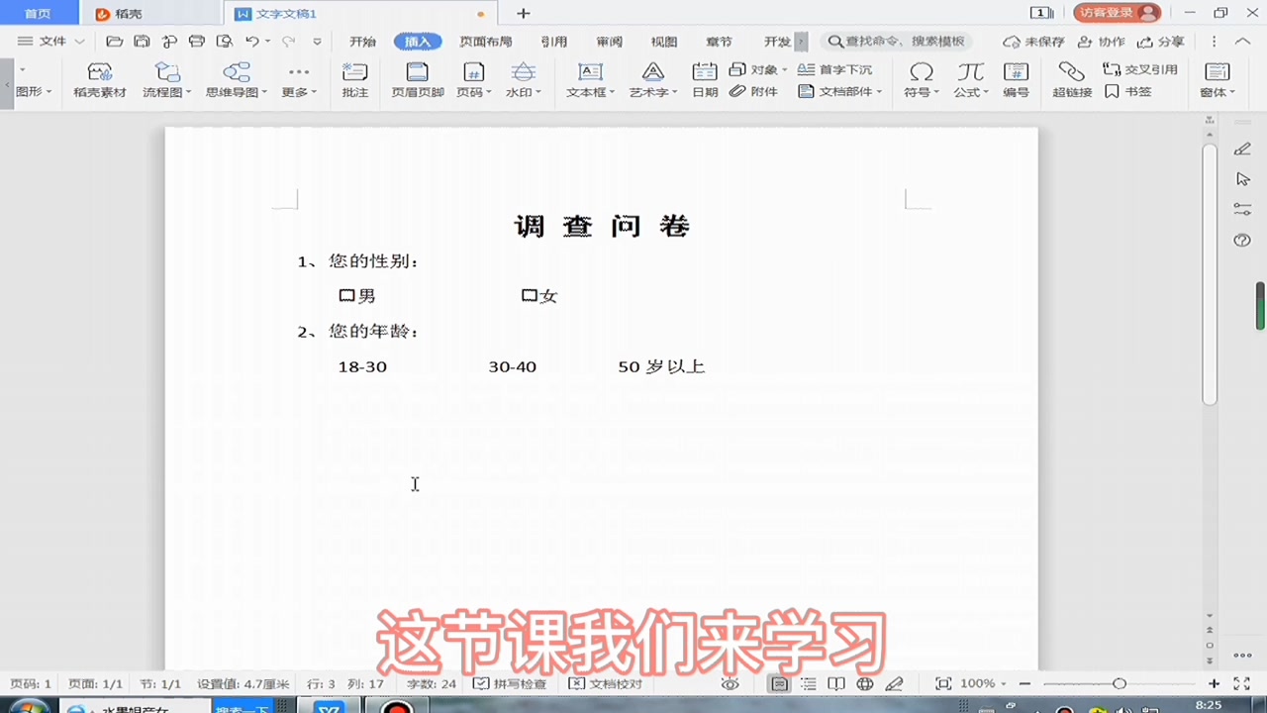Image resolution: width=1267 pixels, height=713 pixels.
Task: Add a 书签 bookmark
Action: (1128, 91)
